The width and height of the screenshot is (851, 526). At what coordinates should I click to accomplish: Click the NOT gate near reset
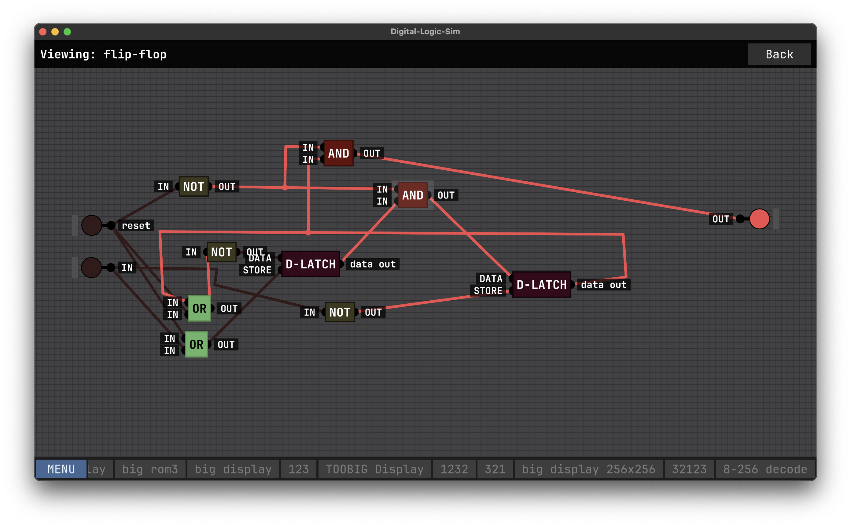click(193, 187)
